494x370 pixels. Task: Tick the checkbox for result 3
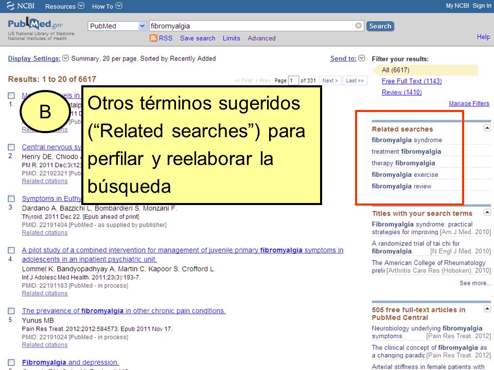(x=11, y=198)
